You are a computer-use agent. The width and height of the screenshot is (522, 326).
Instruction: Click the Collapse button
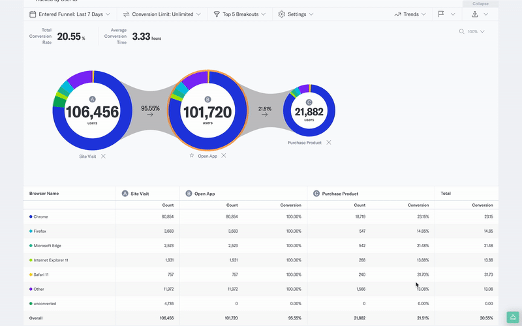(480, 4)
